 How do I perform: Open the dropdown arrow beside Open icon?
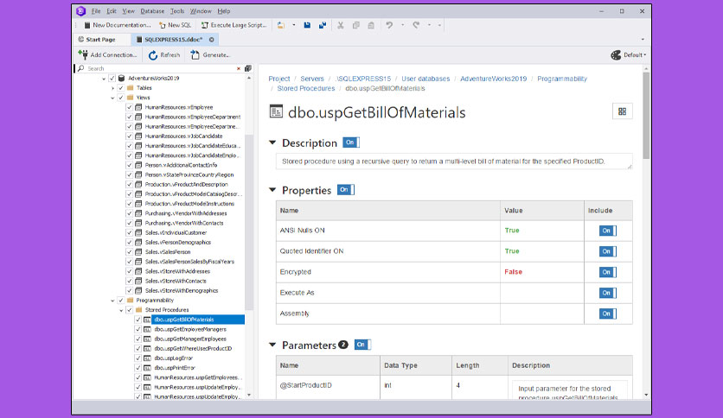tap(294, 25)
